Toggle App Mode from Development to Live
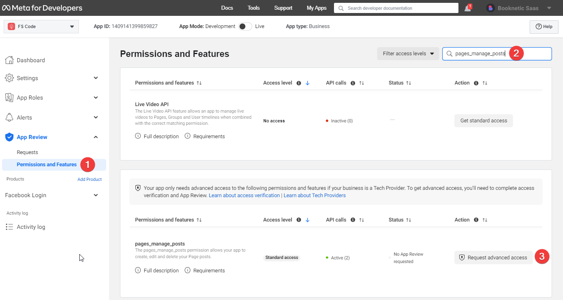The height and width of the screenshot is (300, 563). [x=245, y=26]
